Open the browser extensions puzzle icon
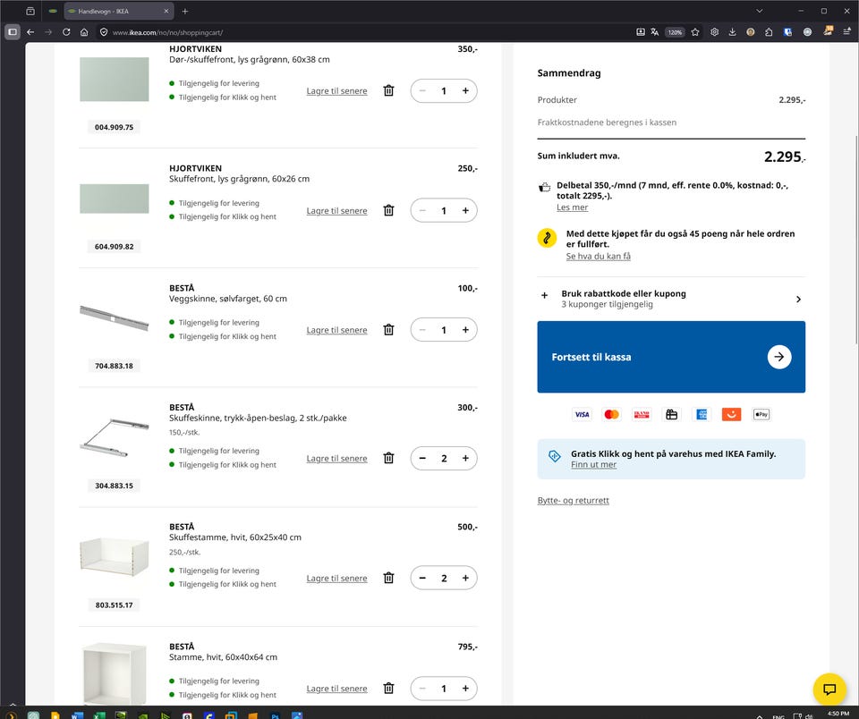Screen dimensions: 859x719 (769, 32)
